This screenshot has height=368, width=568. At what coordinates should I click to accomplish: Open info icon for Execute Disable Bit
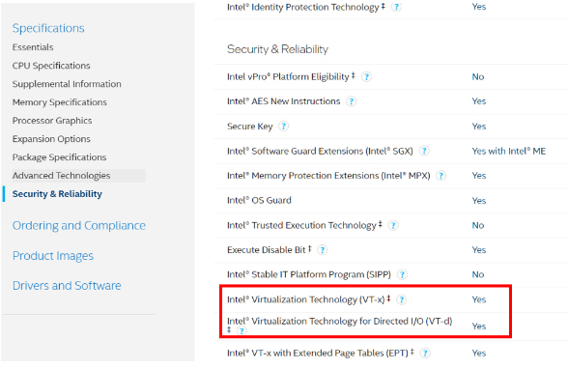[x=322, y=250]
